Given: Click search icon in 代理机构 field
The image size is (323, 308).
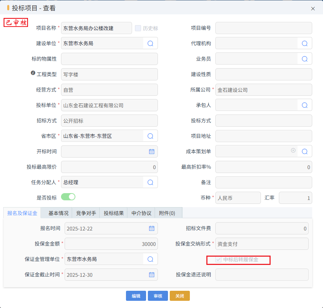Looking at the screenshot, I should click(305, 43).
